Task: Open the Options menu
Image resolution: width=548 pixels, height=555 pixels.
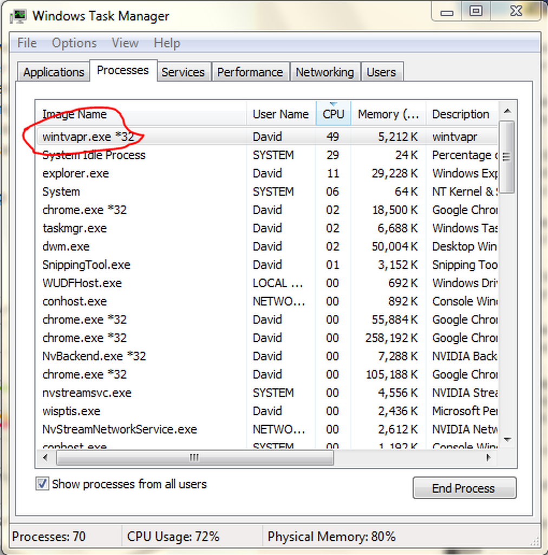Action: pos(74,43)
